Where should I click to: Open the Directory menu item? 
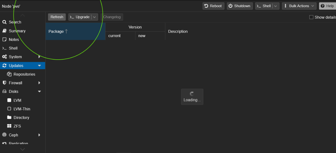[23, 118]
